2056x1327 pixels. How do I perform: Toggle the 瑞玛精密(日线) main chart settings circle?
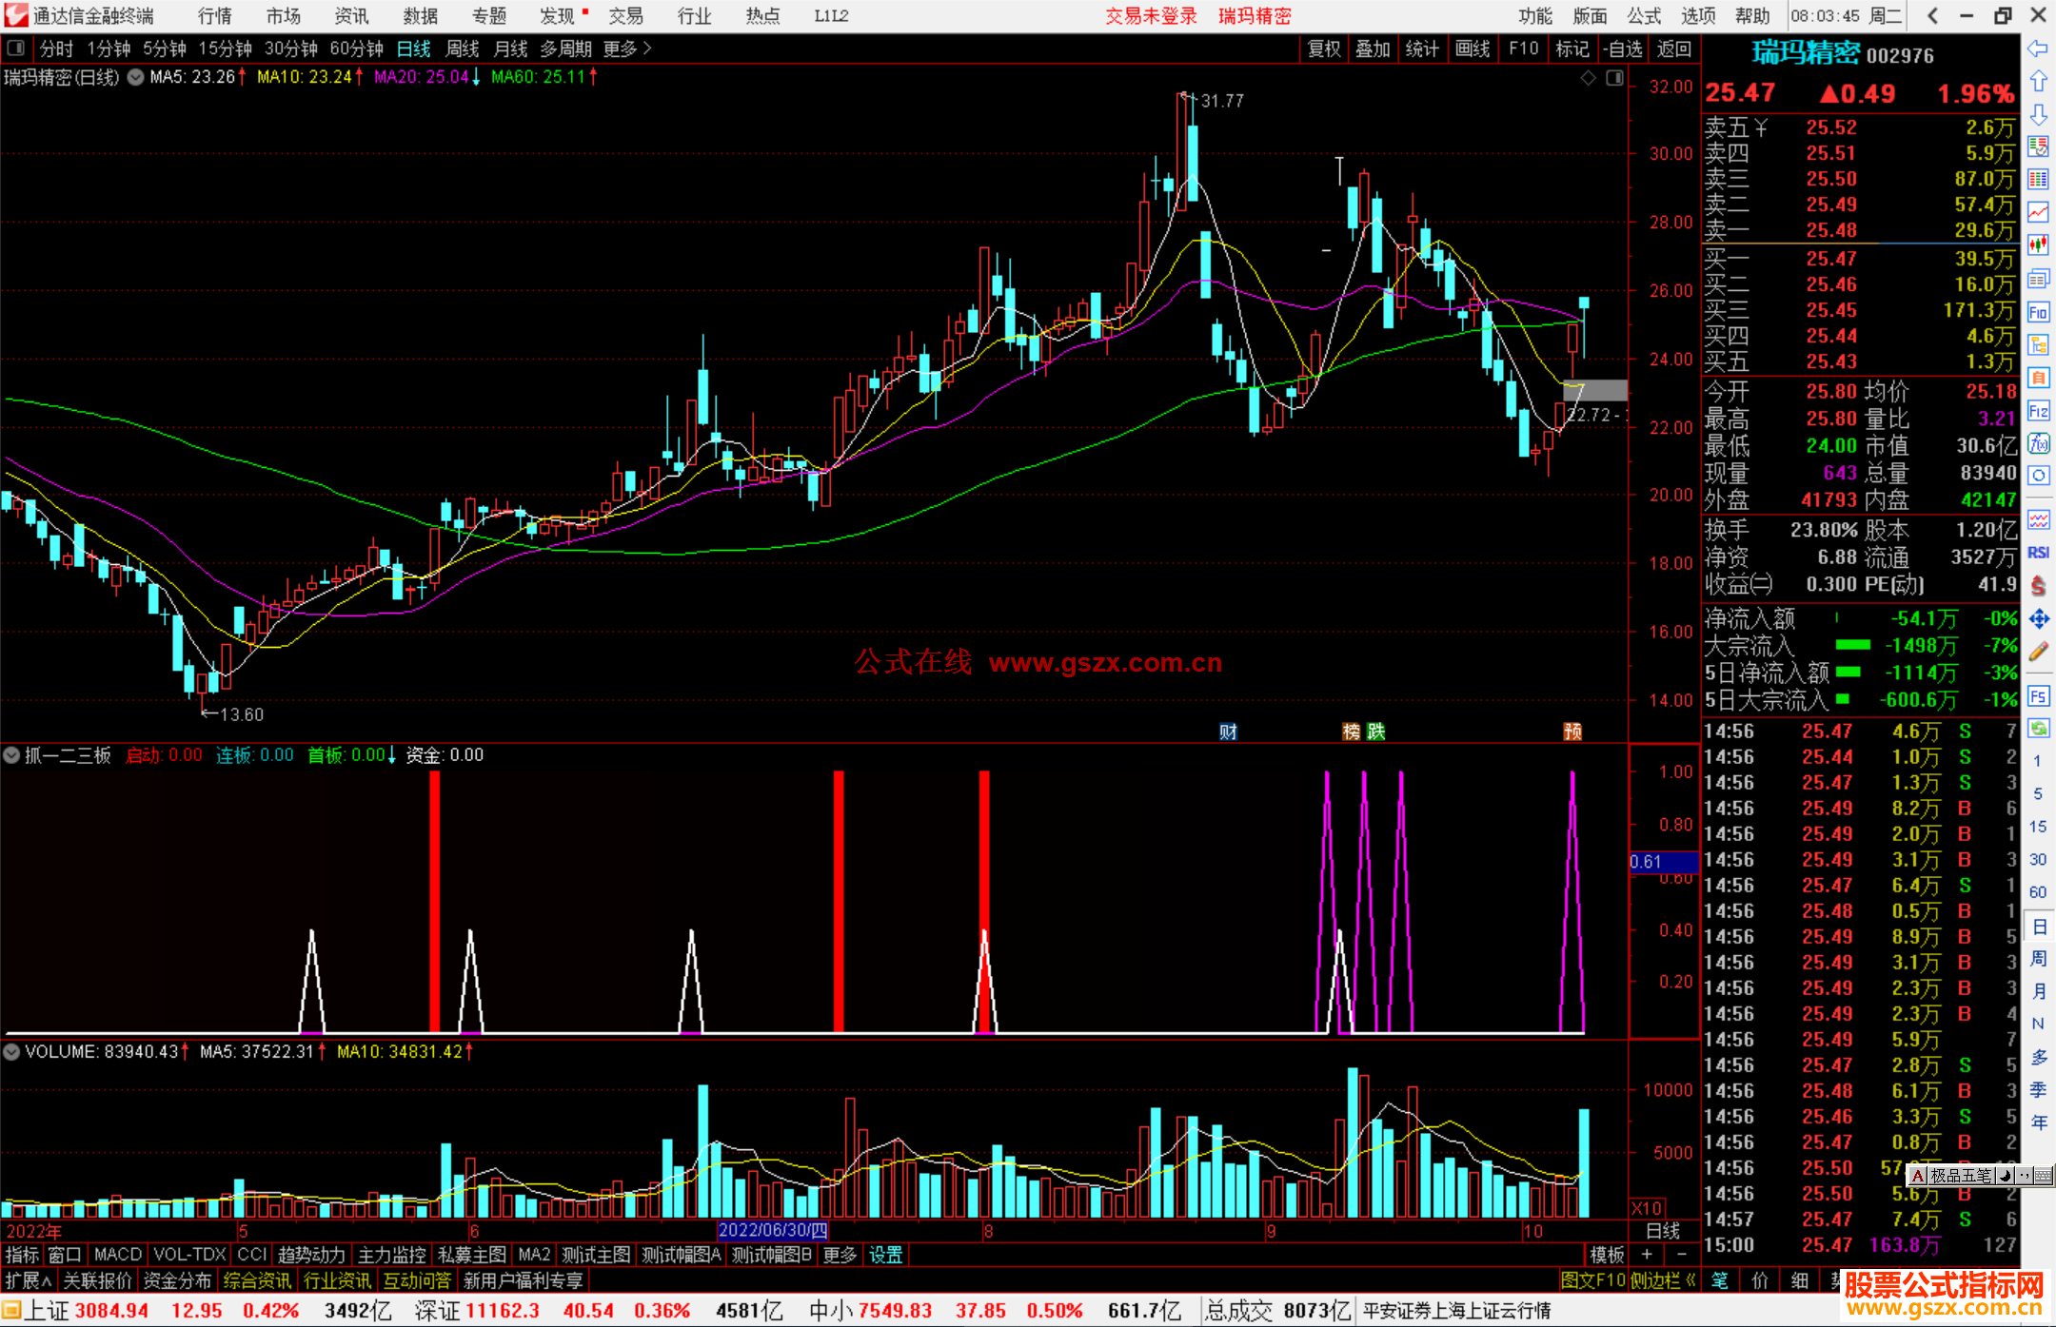pos(136,77)
